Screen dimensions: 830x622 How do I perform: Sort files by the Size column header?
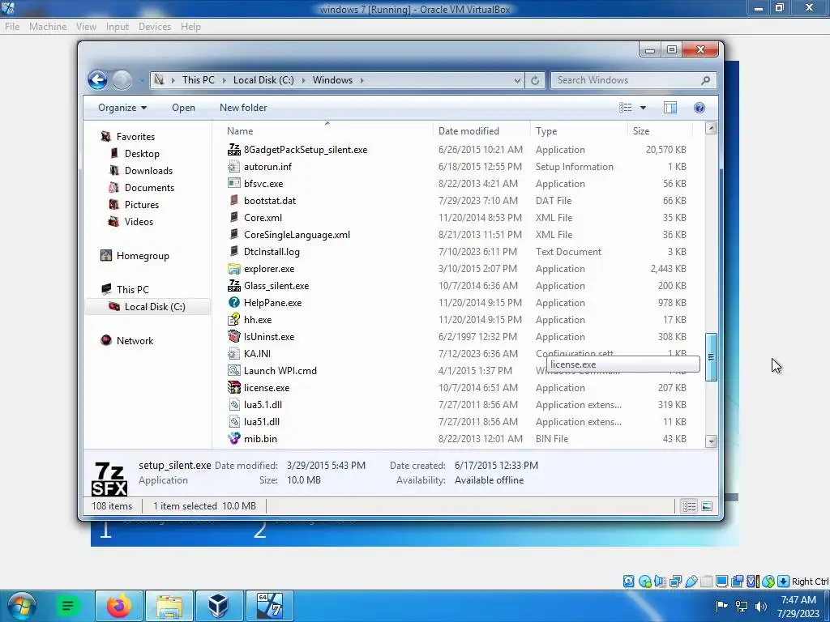pyautogui.click(x=660, y=130)
